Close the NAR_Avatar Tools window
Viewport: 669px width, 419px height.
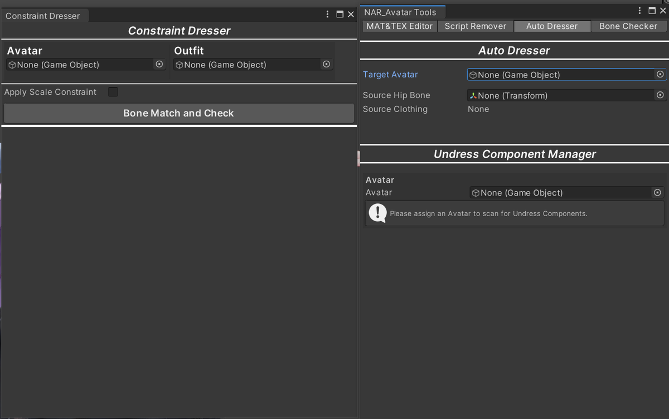pyautogui.click(x=663, y=11)
